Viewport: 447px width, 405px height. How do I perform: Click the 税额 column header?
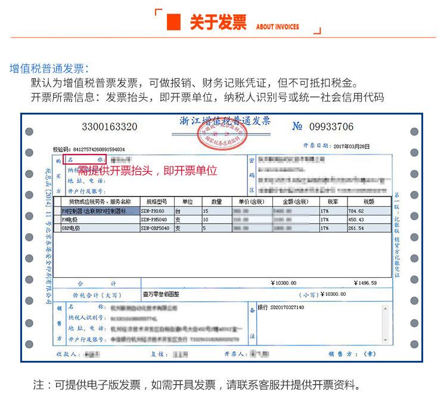click(369, 202)
